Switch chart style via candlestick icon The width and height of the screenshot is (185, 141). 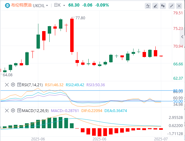pos(163,6)
